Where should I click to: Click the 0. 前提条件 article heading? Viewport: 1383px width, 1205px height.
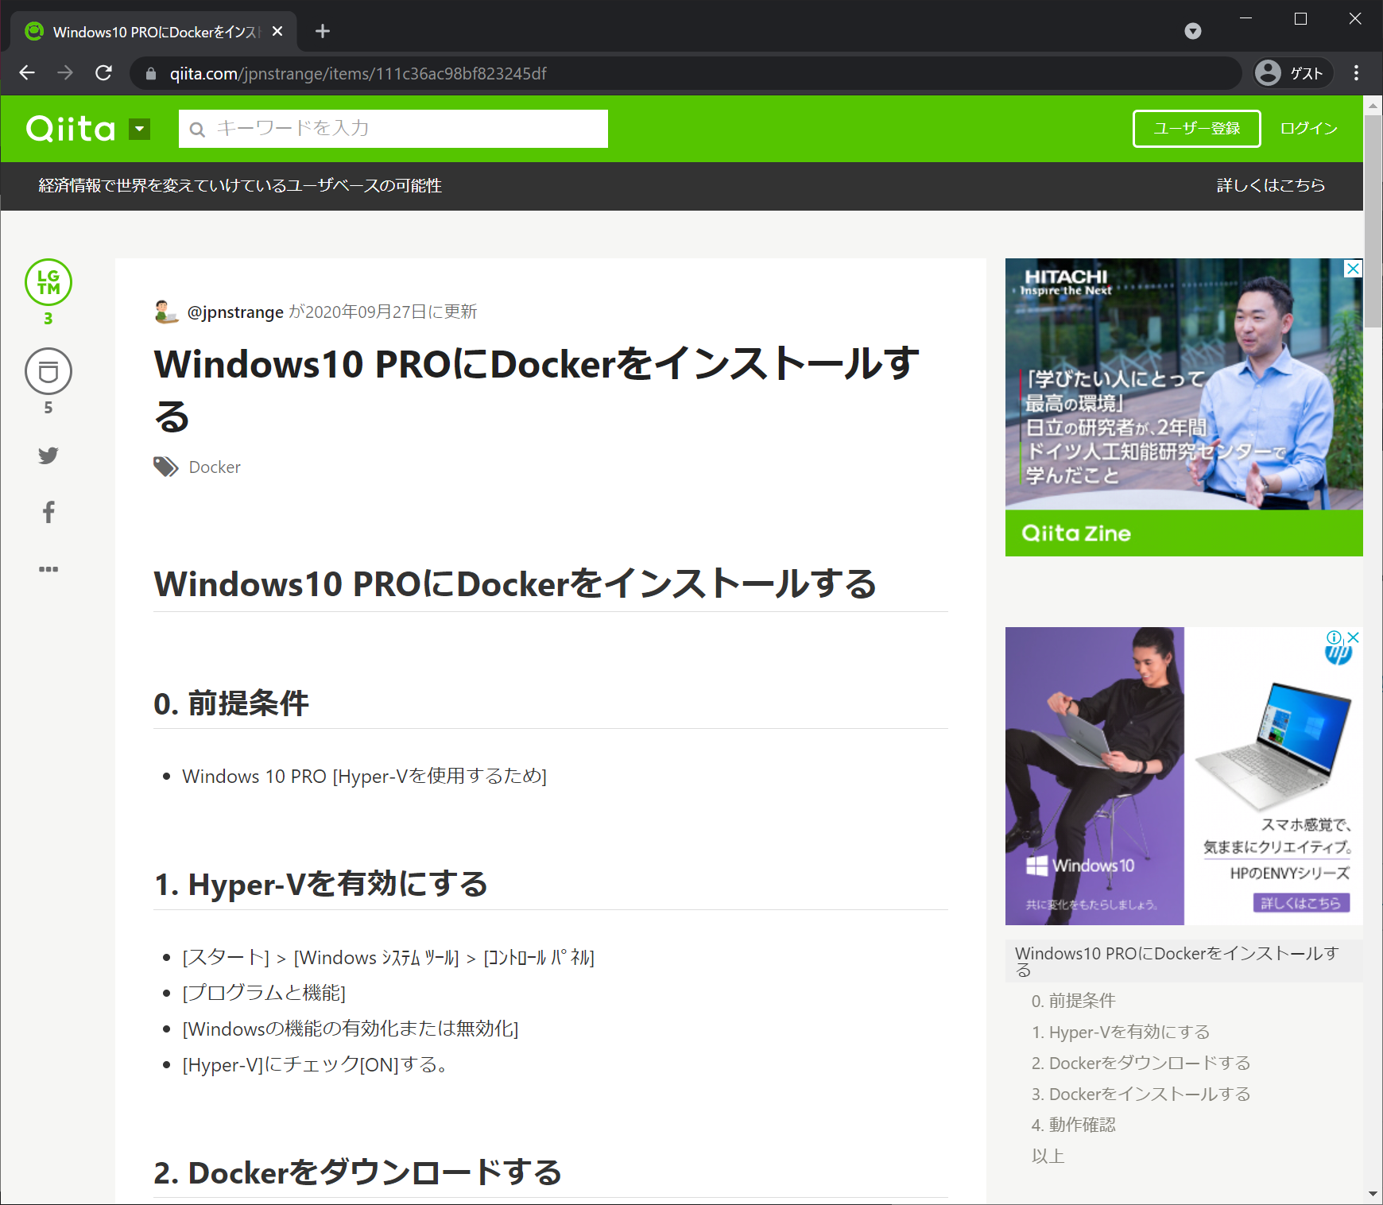(231, 703)
